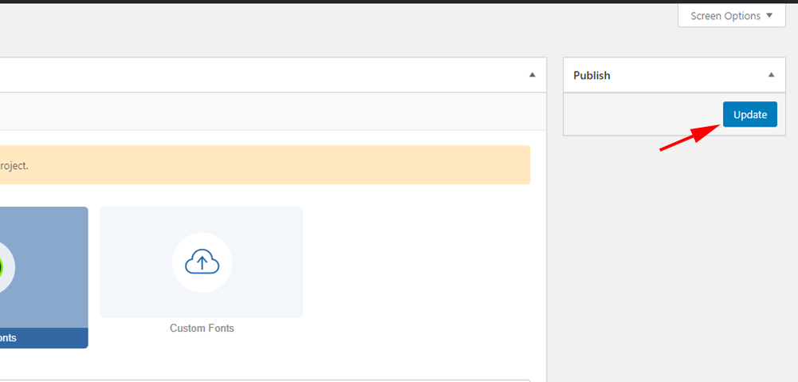
Task: Click the Custom Fonts text label
Action: coord(202,329)
